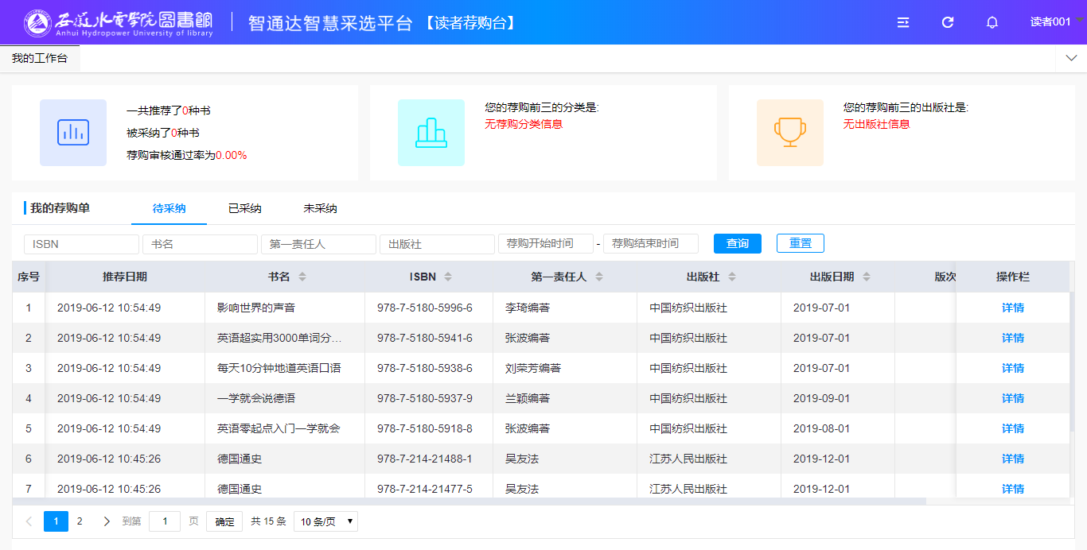Open 详情 for 影响世界的声音
The width and height of the screenshot is (1087, 550).
(x=1012, y=308)
